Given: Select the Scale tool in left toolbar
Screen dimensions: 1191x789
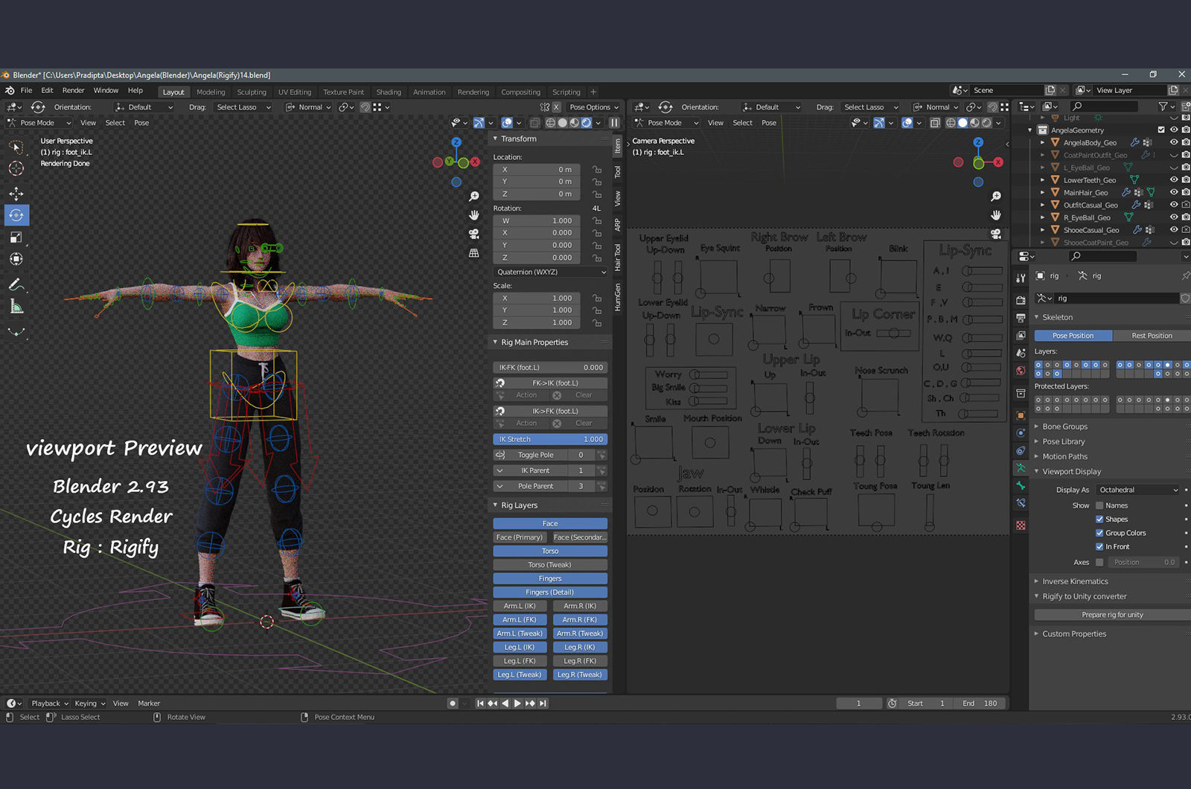Looking at the screenshot, I should [x=16, y=237].
